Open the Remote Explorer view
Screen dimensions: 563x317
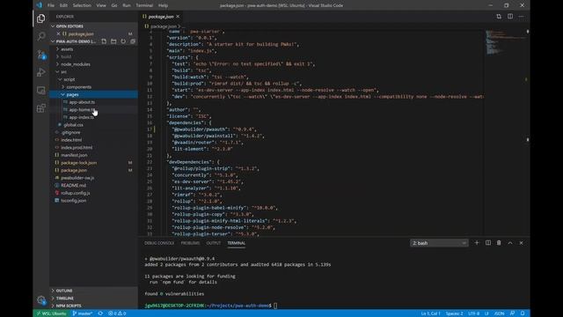point(41,90)
